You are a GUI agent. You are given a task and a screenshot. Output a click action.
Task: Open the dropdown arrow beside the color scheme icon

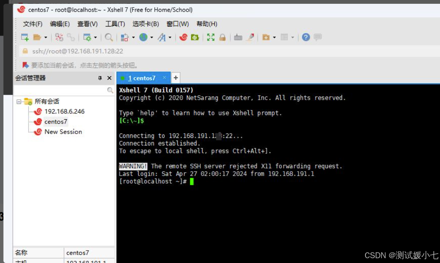point(133,37)
